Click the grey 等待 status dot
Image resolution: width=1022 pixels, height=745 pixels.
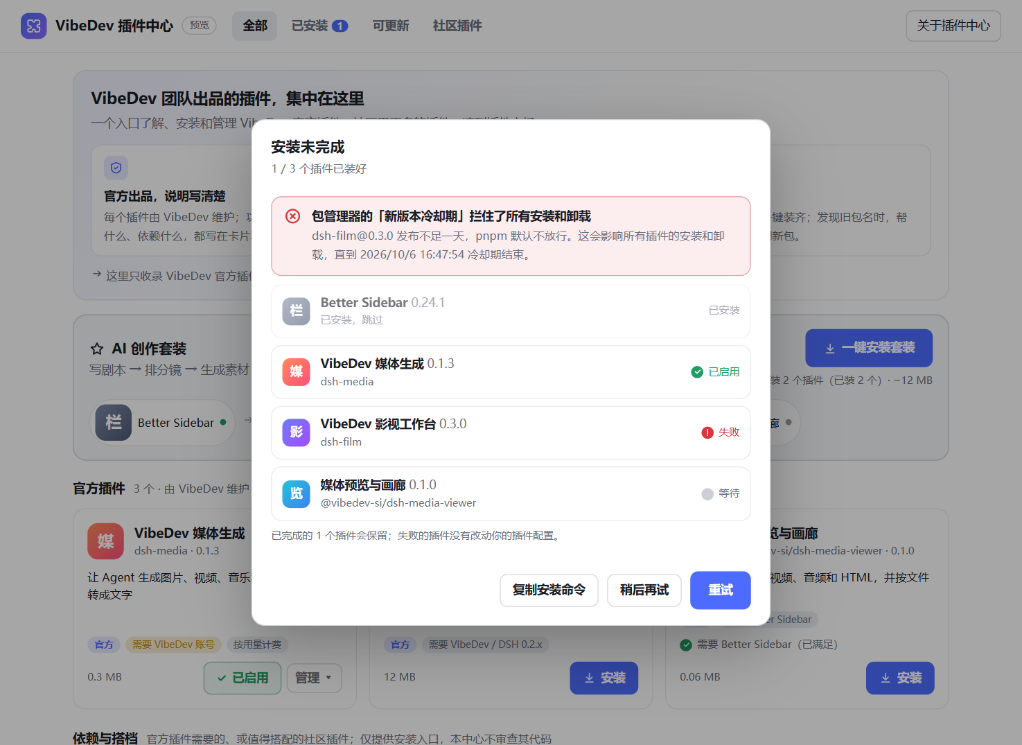pos(707,493)
